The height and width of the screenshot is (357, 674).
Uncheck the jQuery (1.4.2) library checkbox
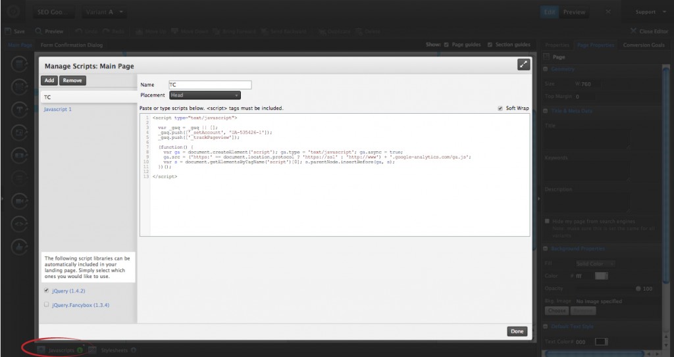pos(46,290)
